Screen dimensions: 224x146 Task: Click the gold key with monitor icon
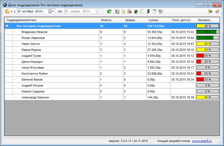(210, 11)
